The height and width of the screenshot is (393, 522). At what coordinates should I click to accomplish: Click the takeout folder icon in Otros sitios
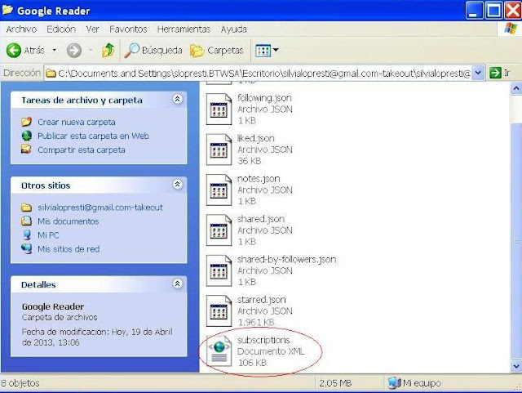tap(26, 208)
